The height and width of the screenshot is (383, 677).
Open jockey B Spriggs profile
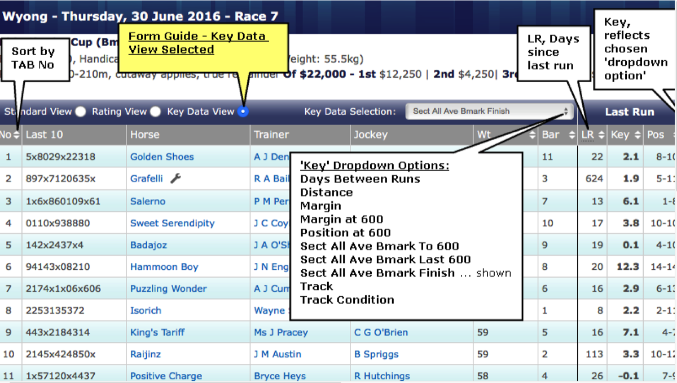[x=376, y=354]
